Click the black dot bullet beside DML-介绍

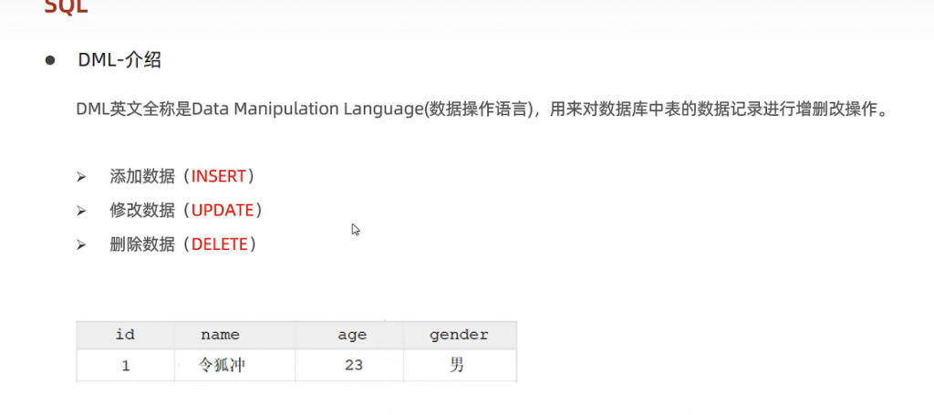point(51,60)
